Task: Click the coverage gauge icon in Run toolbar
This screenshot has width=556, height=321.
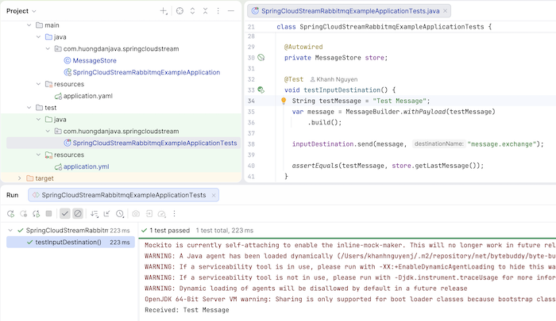Action: click(162, 214)
